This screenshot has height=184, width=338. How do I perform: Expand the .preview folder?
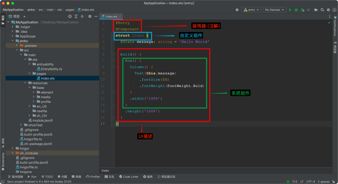click(x=17, y=46)
